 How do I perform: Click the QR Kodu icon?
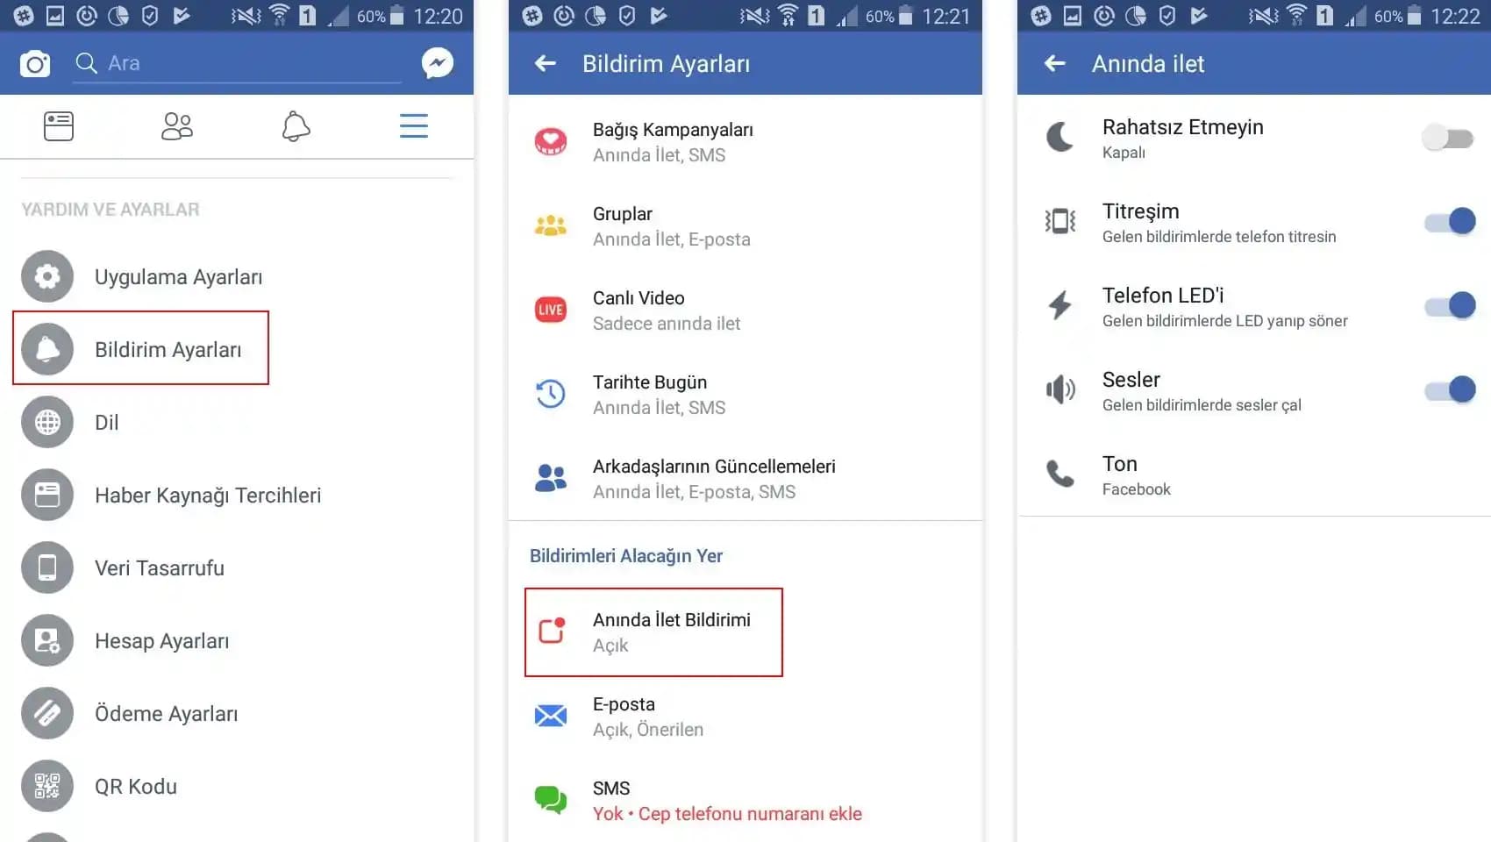tap(46, 786)
